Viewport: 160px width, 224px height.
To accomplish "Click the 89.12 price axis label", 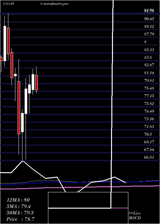I will (x=149, y=27).
